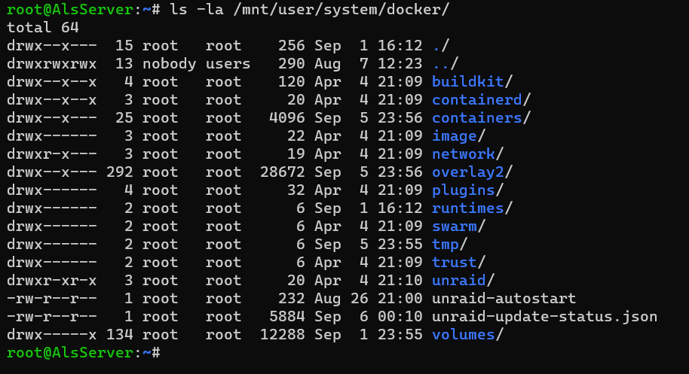689x374 pixels.
Task: Select the unraid-update-status.json file name
Action: [x=544, y=317]
